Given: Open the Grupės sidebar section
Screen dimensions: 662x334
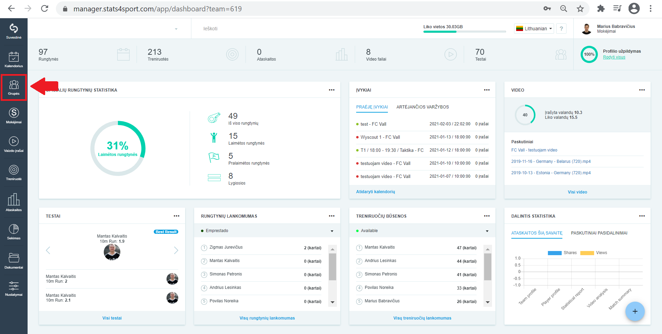Looking at the screenshot, I should click(14, 87).
